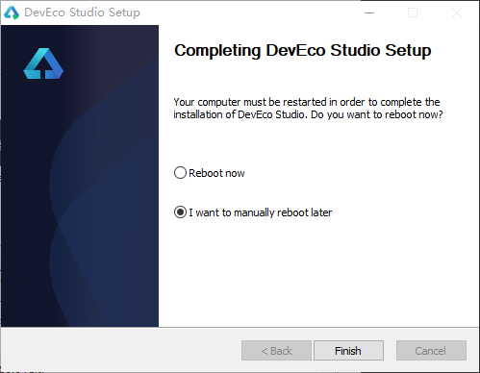The image size is (480, 373).
Task: Click the "I want to manually reboot later" label
Action: click(260, 212)
